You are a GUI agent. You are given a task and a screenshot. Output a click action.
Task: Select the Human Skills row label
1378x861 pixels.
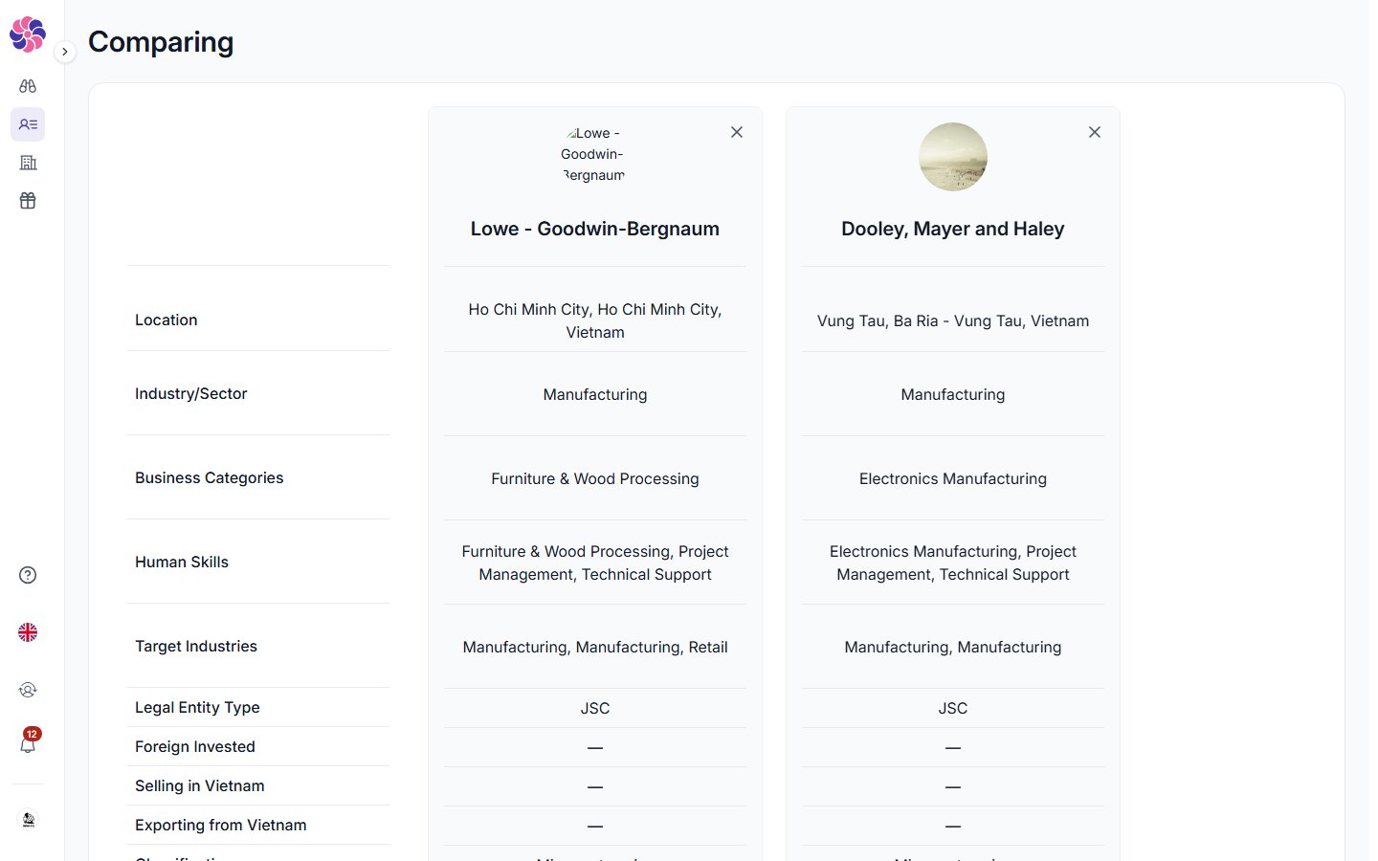pyautogui.click(x=182, y=562)
